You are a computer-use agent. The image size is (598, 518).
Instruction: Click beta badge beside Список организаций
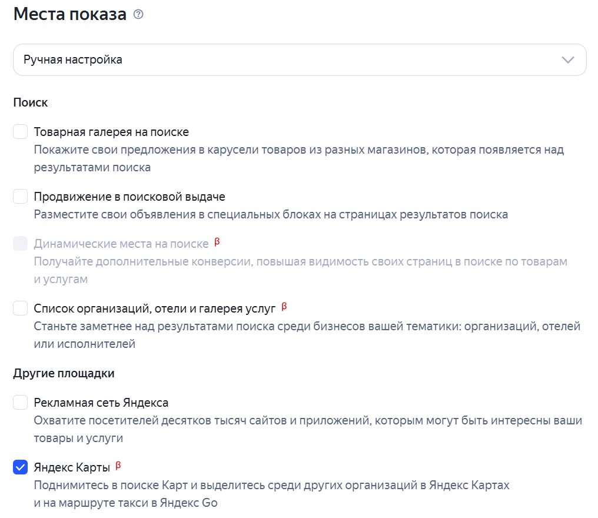coord(284,307)
